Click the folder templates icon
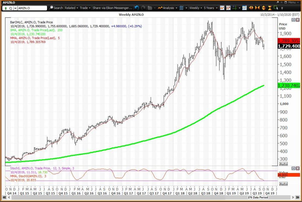The width and height of the screenshot is (302, 202). tap(150, 8)
